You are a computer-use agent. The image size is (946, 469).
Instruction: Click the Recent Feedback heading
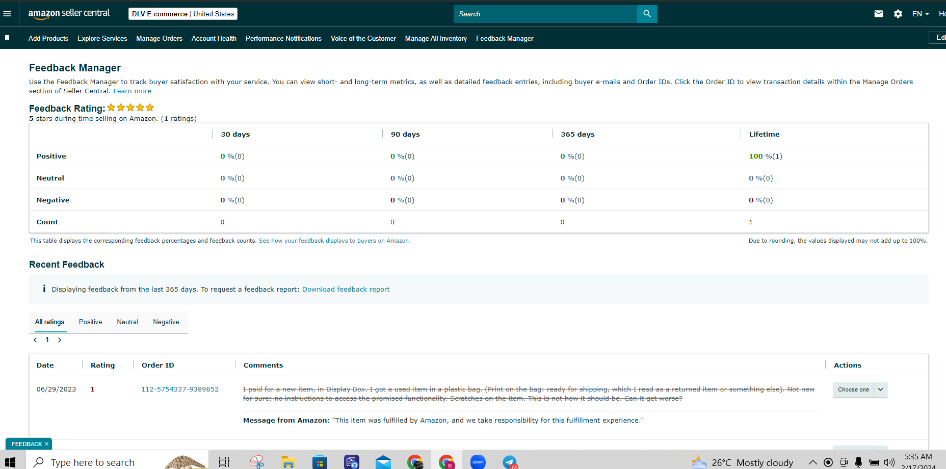(x=67, y=264)
